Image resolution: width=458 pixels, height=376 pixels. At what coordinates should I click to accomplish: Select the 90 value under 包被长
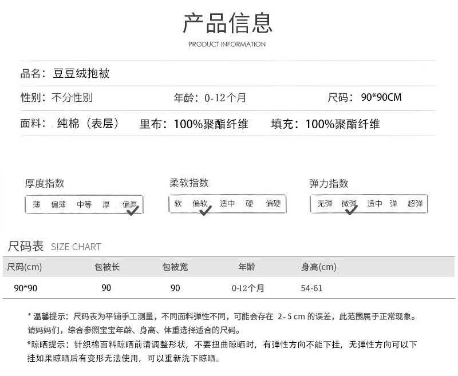click(x=106, y=288)
